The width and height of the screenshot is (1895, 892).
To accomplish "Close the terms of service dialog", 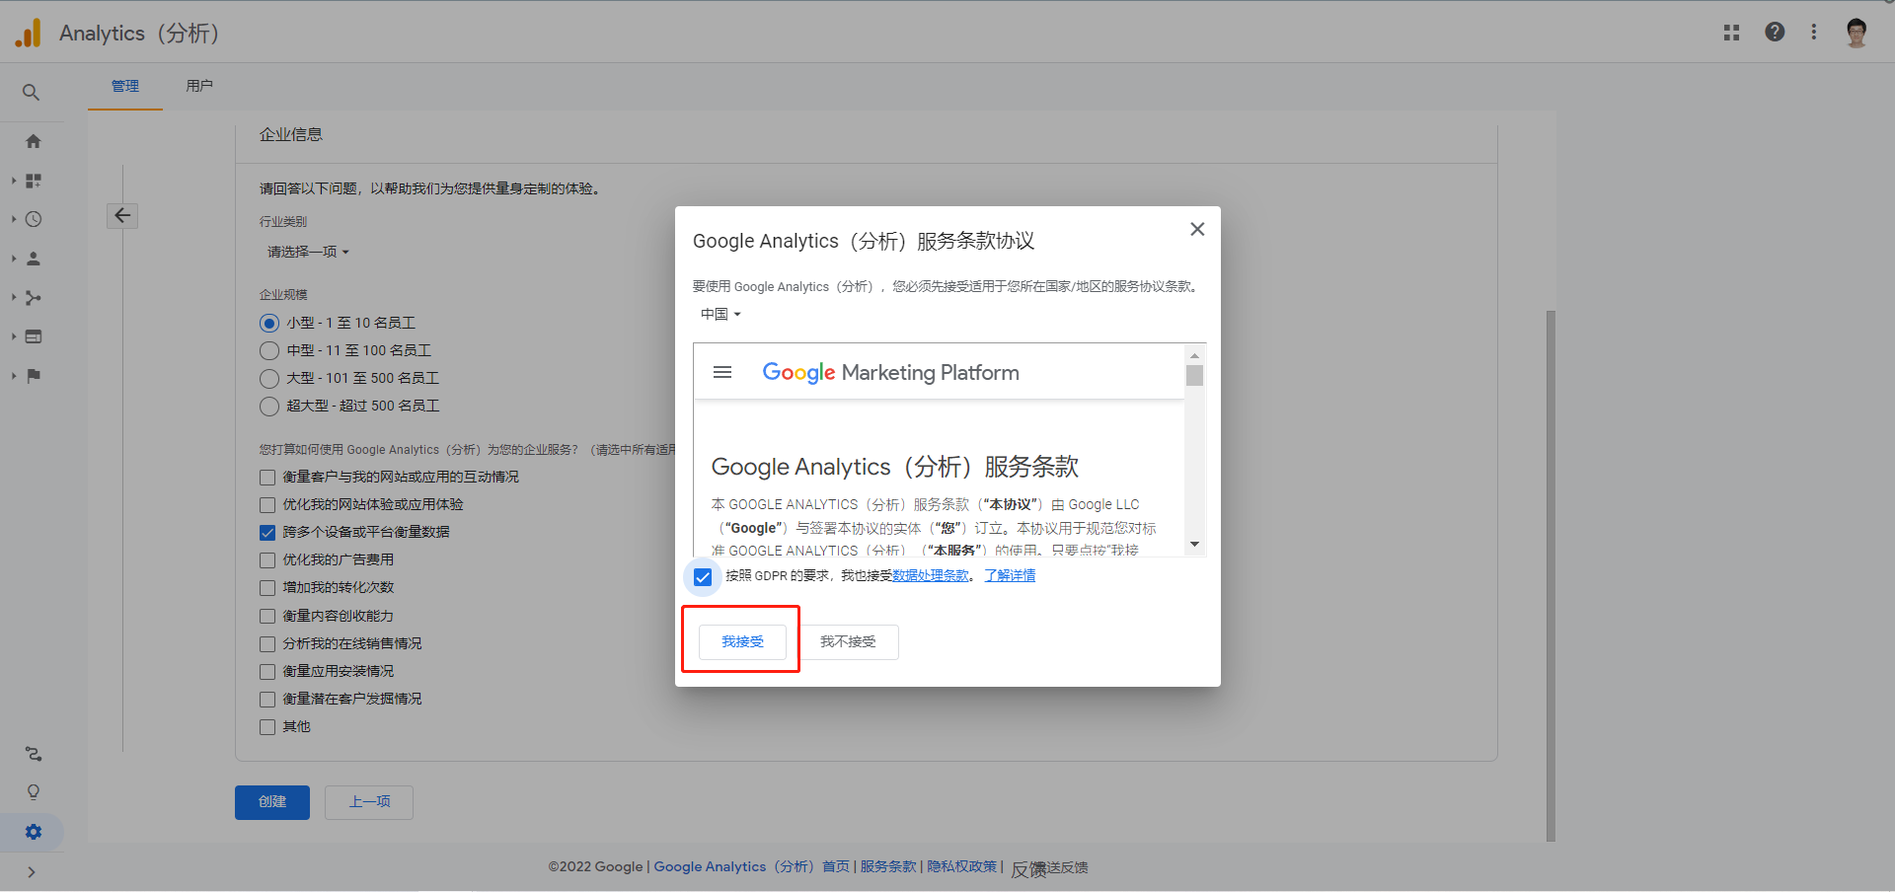I will (x=1197, y=229).
